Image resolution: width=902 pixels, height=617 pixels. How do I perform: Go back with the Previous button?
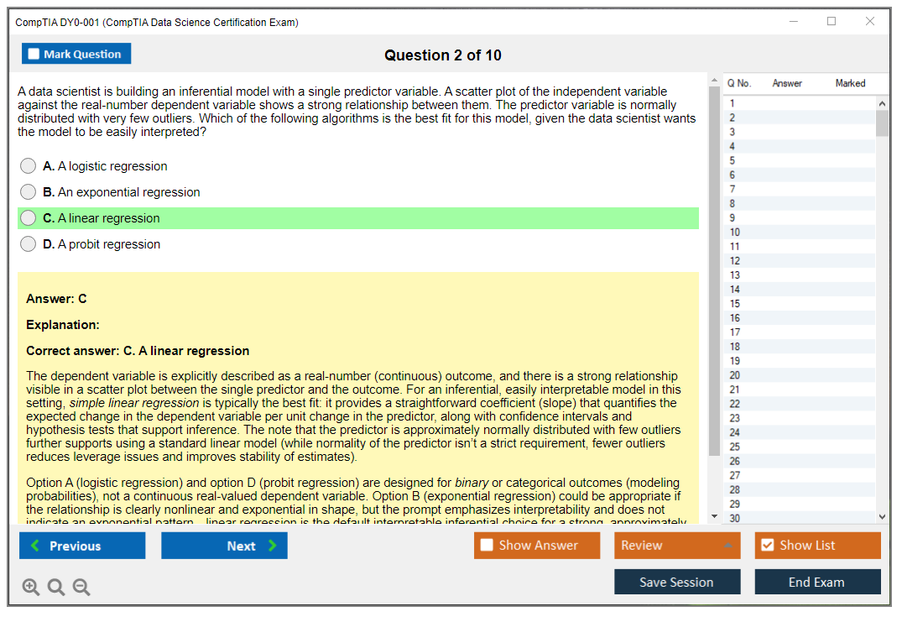pos(82,546)
